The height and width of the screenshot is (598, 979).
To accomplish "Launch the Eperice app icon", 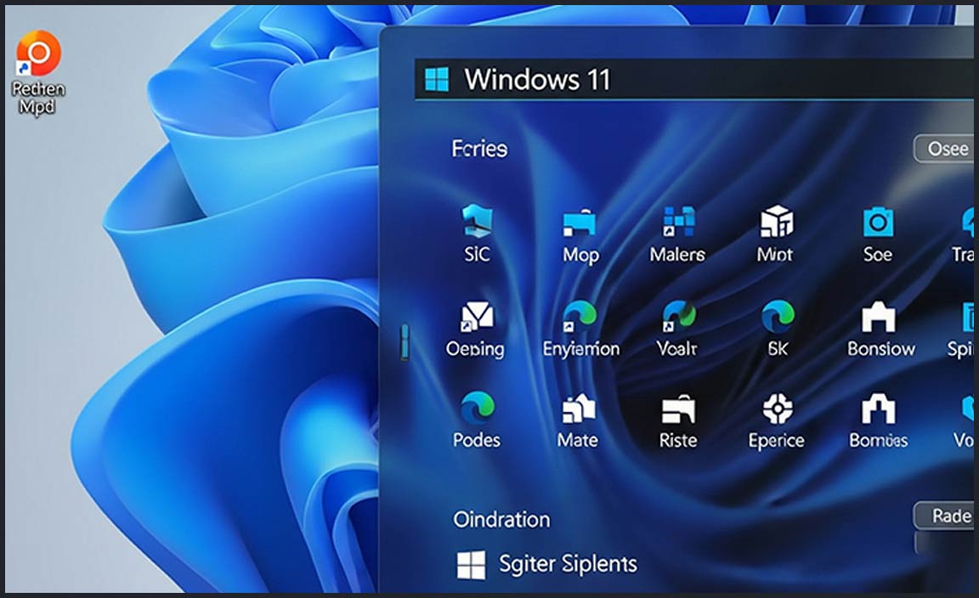I will 777,410.
